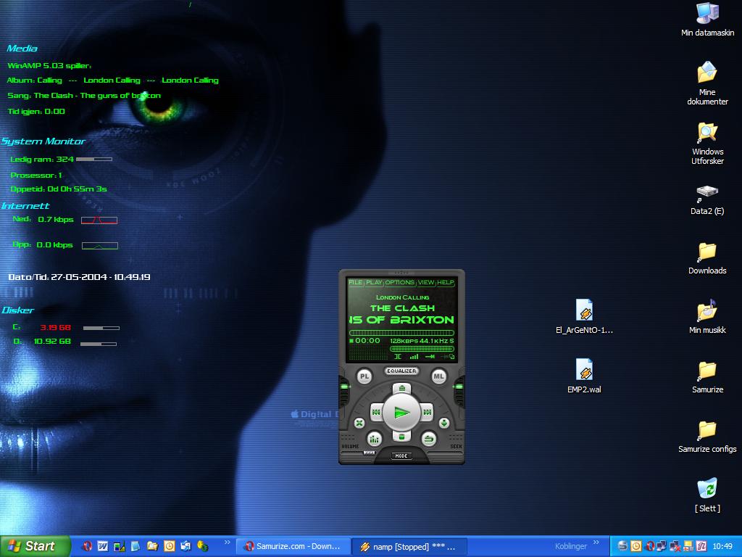This screenshot has height=557, width=742.
Task: Click the Winamp volume slider handle
Action: pyautogui.click(x=369, y=453)
